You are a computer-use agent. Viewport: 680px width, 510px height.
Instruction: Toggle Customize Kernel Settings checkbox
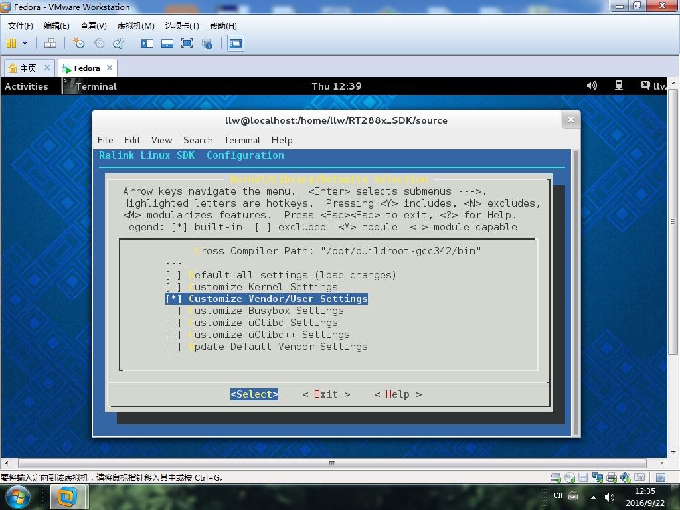[x=173, y=287]
